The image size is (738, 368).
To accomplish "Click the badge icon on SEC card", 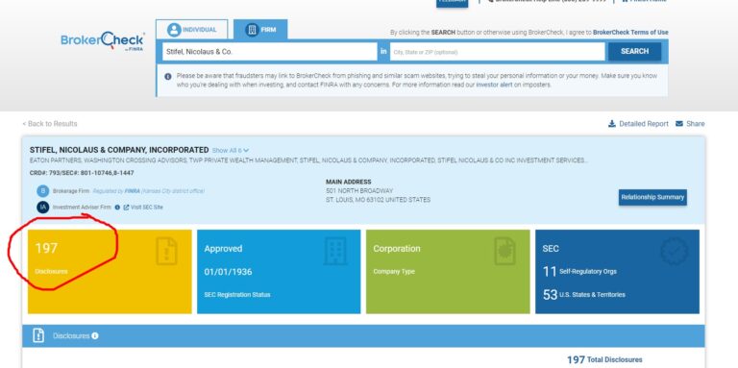I will (x=674, y=252).
